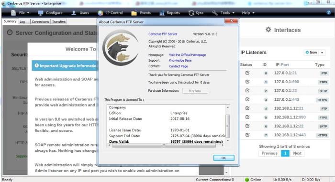Open the Contact Page link
The image size is (335, 182).
[179, 66]
